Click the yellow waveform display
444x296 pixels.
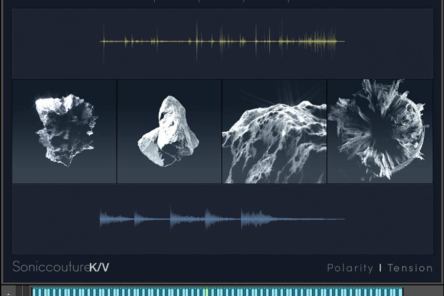click(x=222, y=42)
